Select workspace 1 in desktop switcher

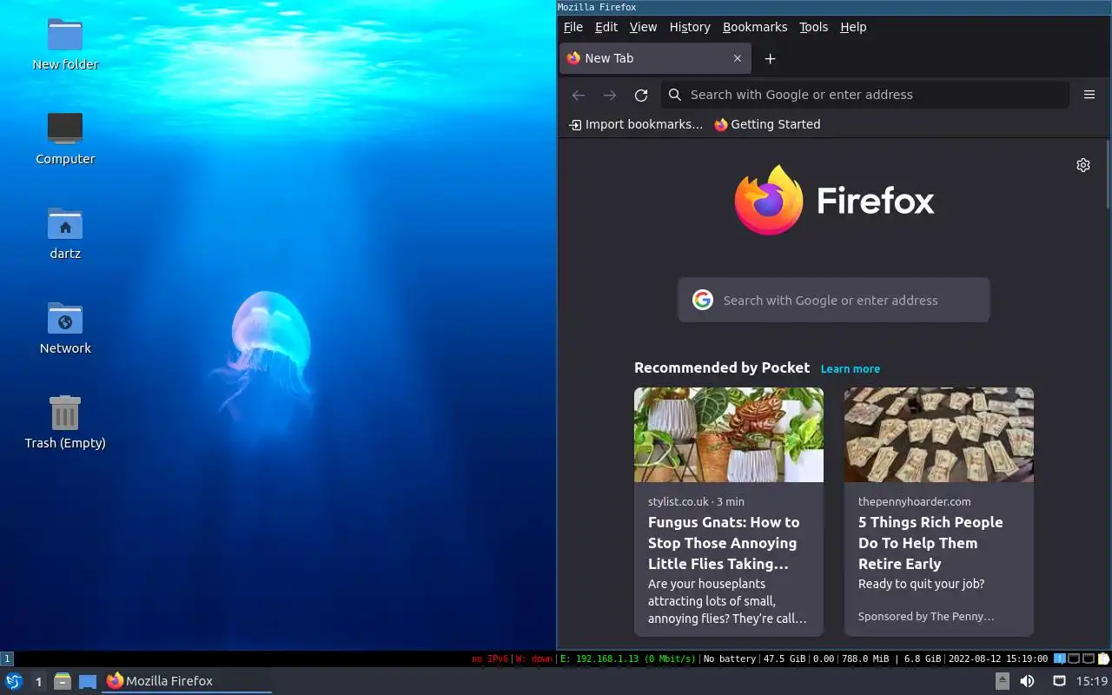[x=38, y=681]
